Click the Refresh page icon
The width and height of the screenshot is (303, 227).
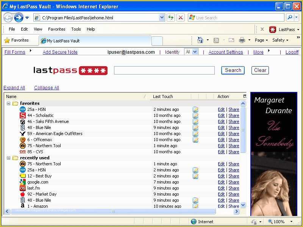pos(171,18)
